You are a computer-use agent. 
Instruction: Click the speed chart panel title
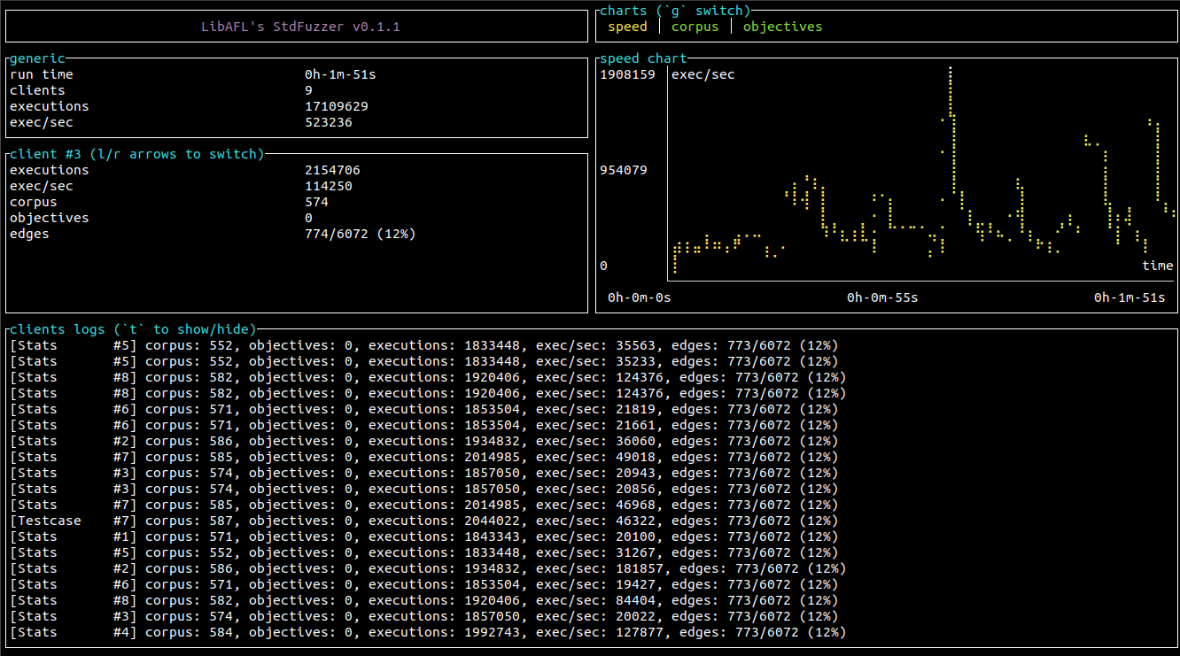pos(643,58)
